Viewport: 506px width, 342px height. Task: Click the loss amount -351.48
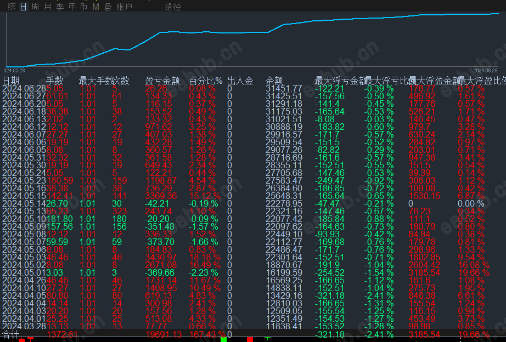[160, 226]
